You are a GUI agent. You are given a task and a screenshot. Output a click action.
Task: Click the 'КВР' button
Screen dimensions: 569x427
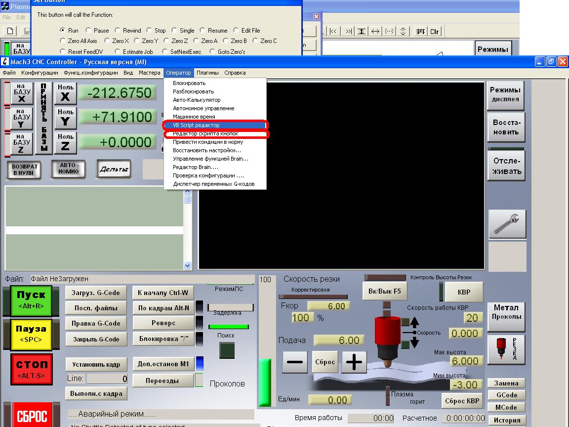coord(464,292)
